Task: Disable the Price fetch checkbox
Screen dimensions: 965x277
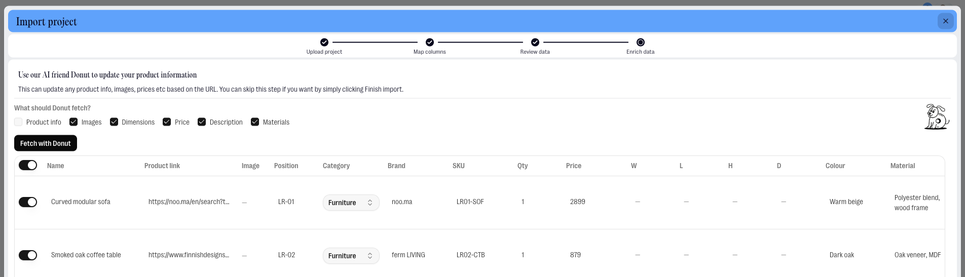Action: 167,122
